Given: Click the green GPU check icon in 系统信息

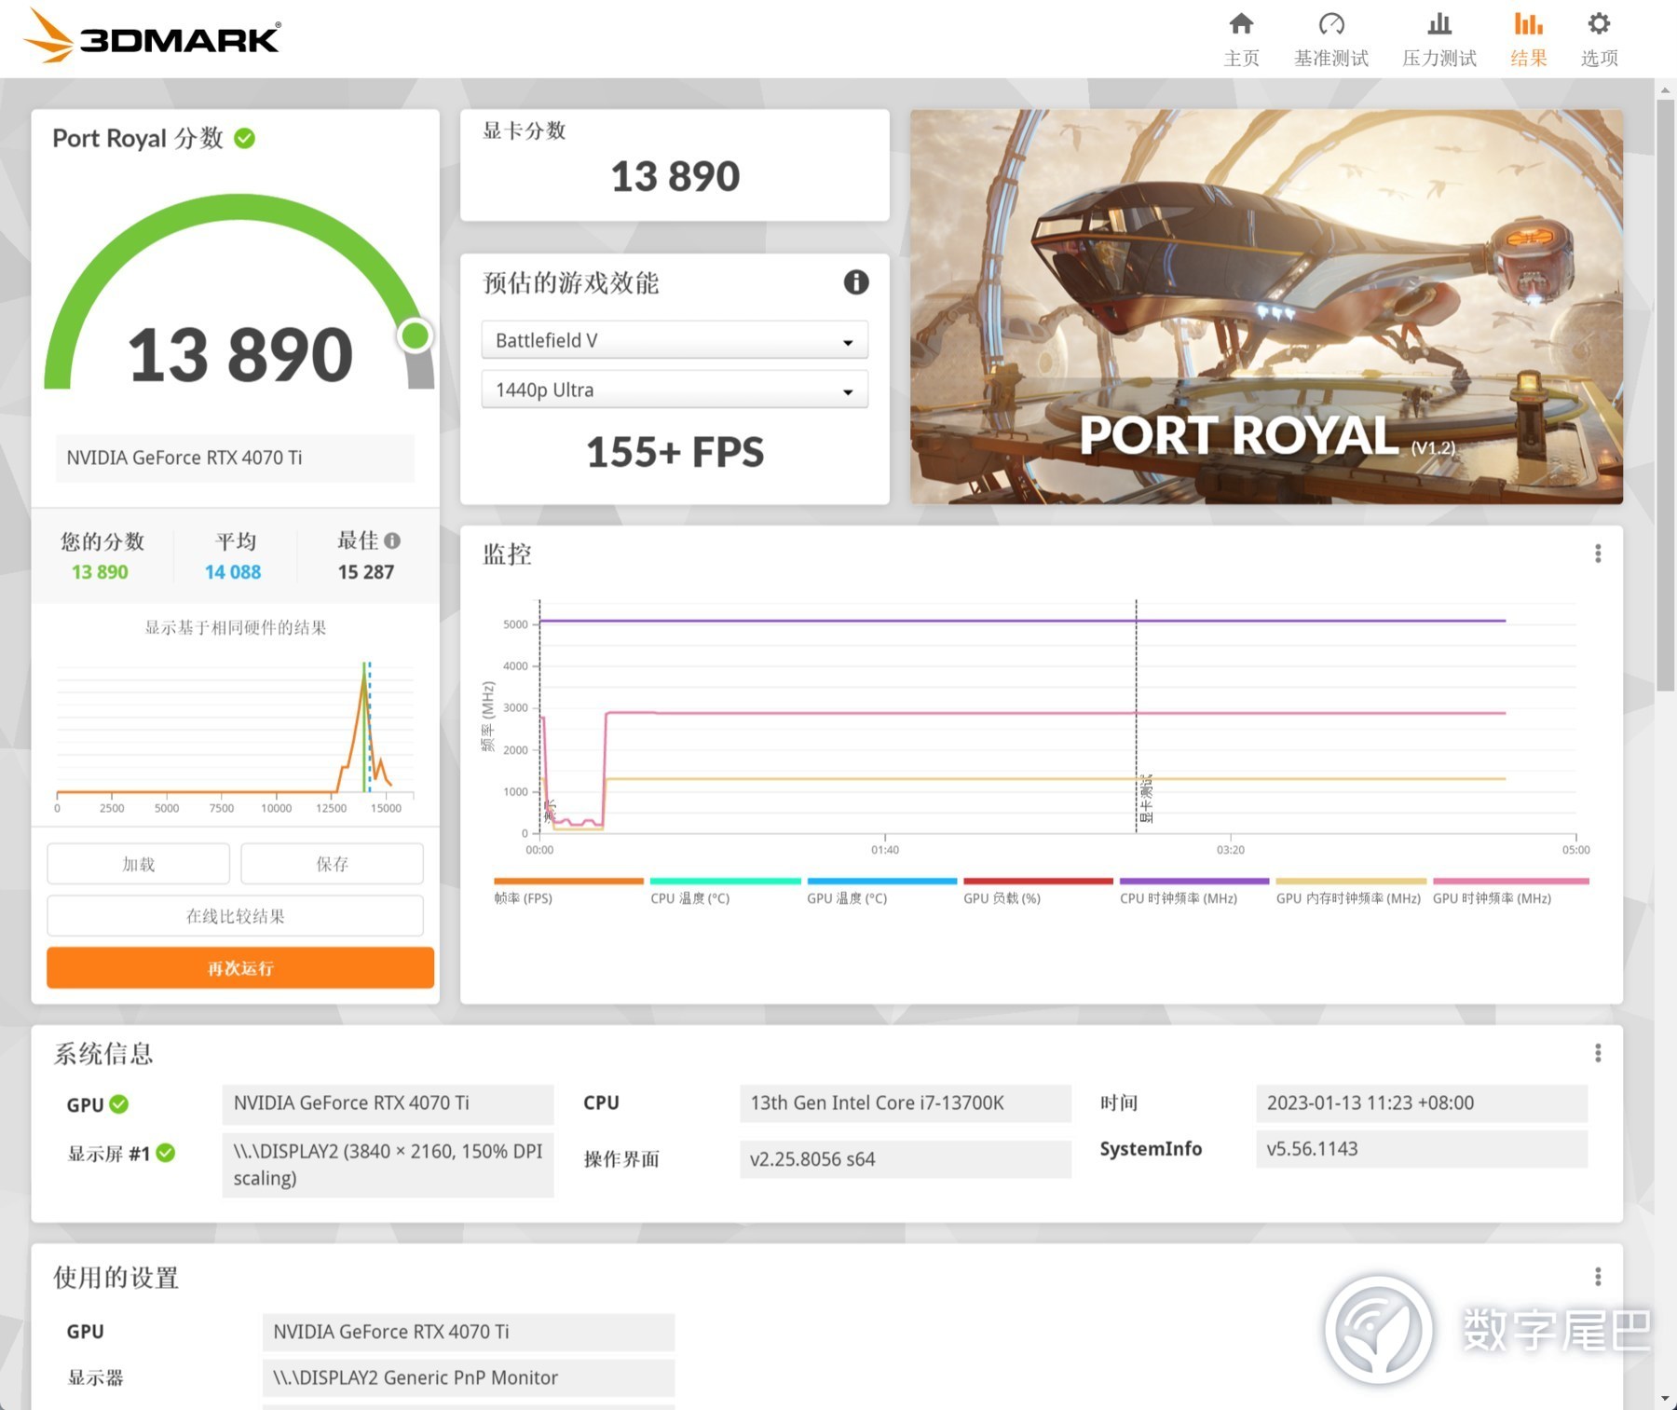Looking at the screenshot, I should tap(119, 1104).
